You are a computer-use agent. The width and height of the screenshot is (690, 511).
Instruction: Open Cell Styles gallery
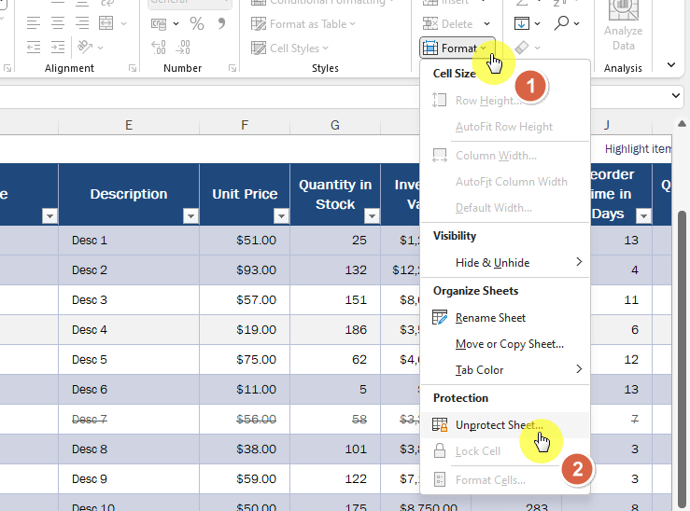coord(289,48)
